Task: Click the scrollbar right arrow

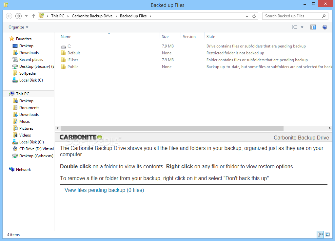Action: tap(330, 128)
